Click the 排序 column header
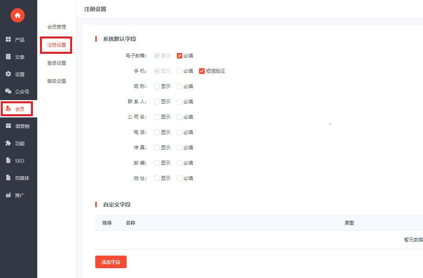Viewport: 423px width, 278px height. pos(107,223)
